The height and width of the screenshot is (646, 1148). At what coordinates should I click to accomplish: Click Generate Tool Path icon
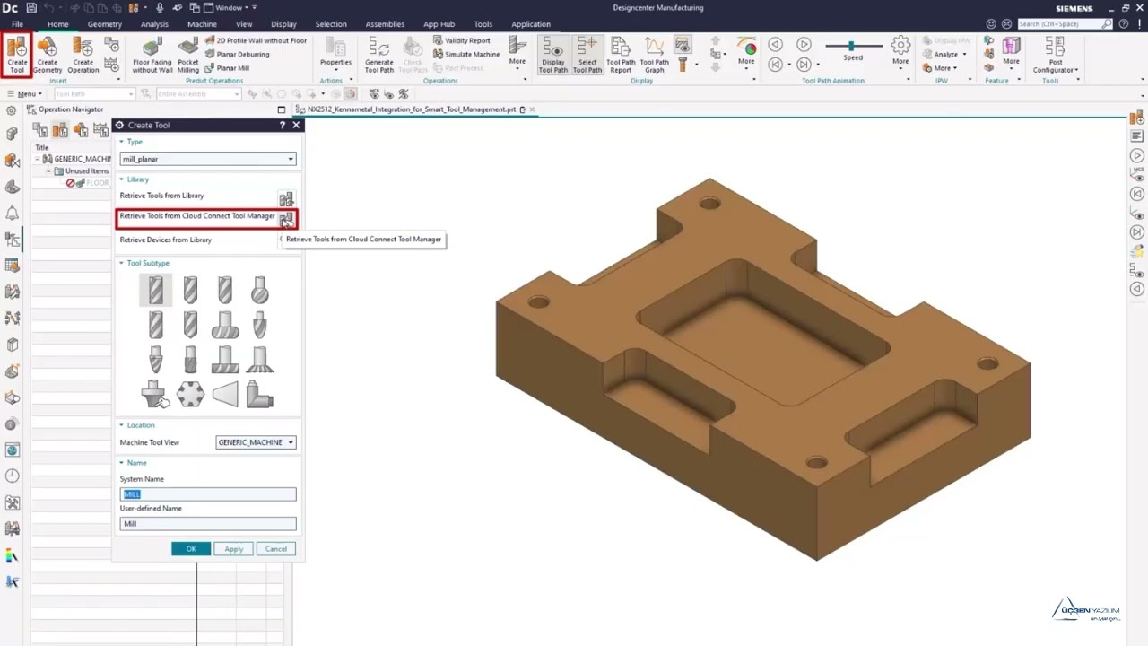[379, 54]
